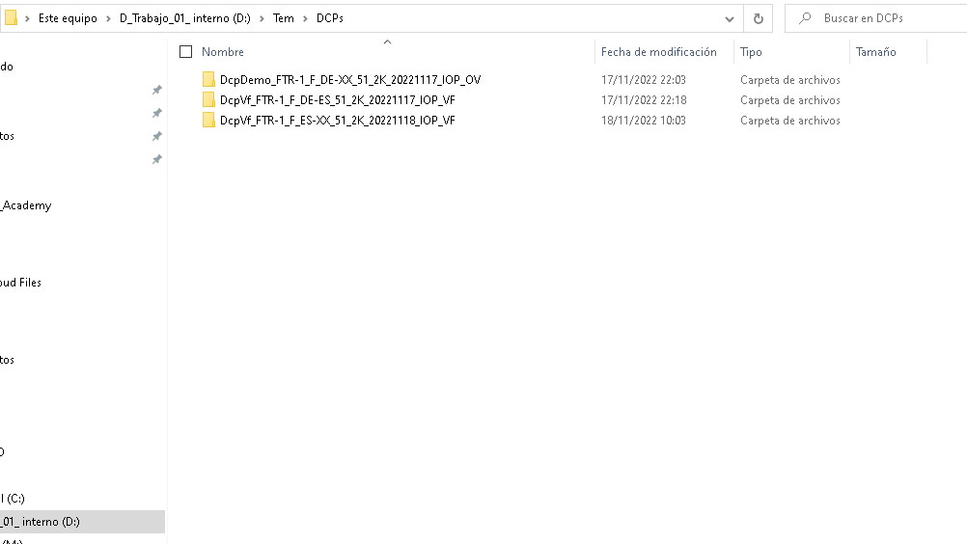Image resolution: width=967 pixels, height=544 pixels.
Task: Sort by Fecha de modificación column
Action: coord(658,52)
